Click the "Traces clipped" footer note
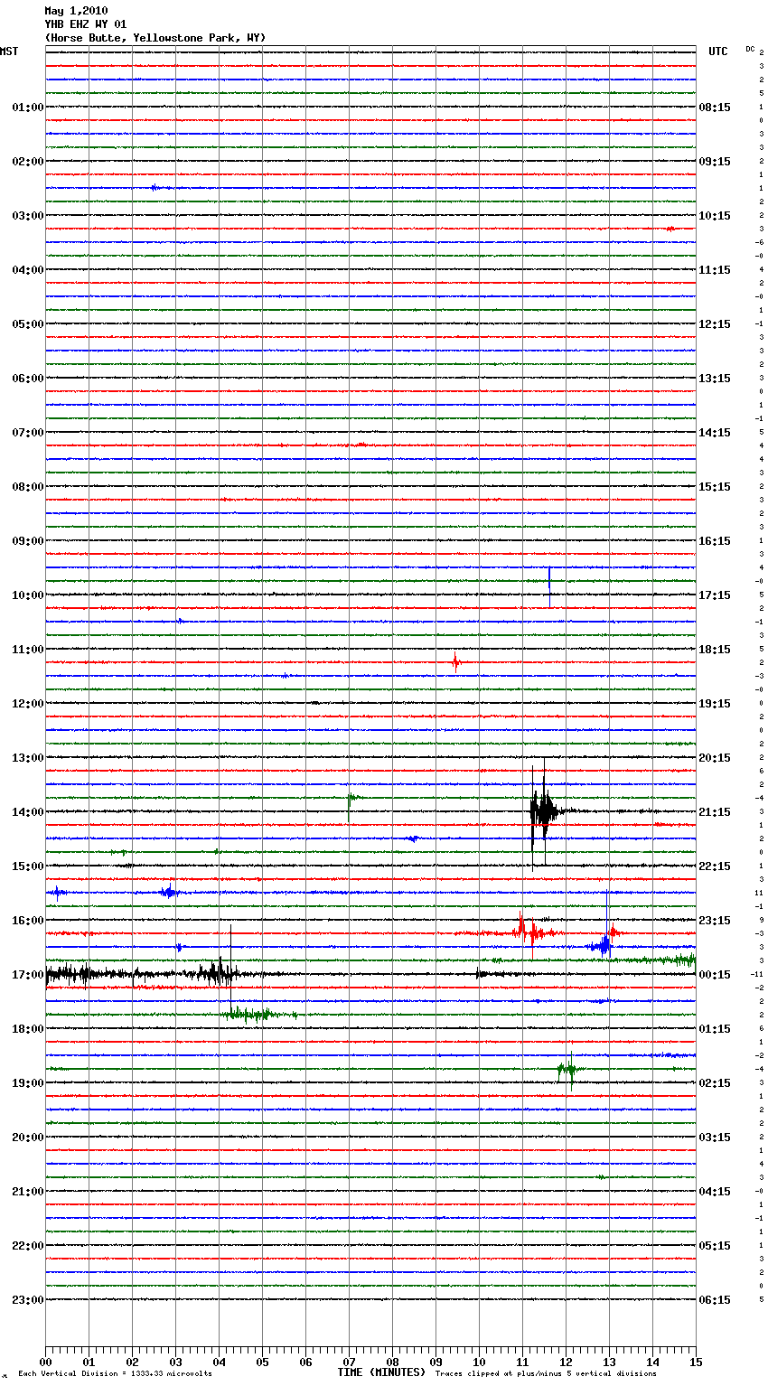 tap(546, 1373)
